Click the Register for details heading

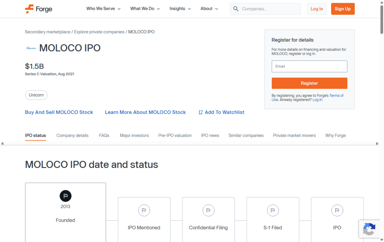tap(292, 40)
